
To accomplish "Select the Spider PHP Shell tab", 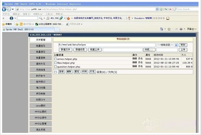I will 28,30.
